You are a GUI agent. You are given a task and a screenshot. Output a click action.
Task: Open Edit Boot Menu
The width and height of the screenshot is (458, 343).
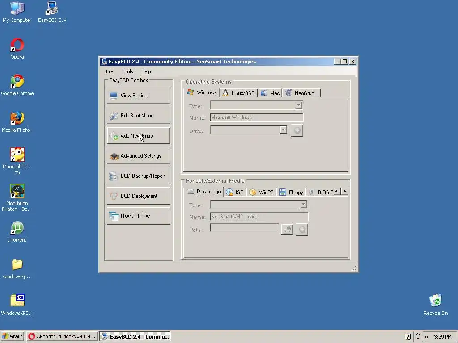(x=139, y=116)
